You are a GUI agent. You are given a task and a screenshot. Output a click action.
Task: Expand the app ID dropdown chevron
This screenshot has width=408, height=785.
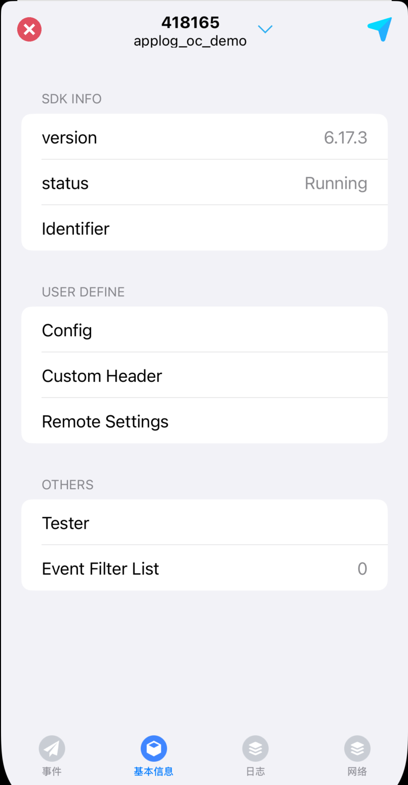[265, 29]
